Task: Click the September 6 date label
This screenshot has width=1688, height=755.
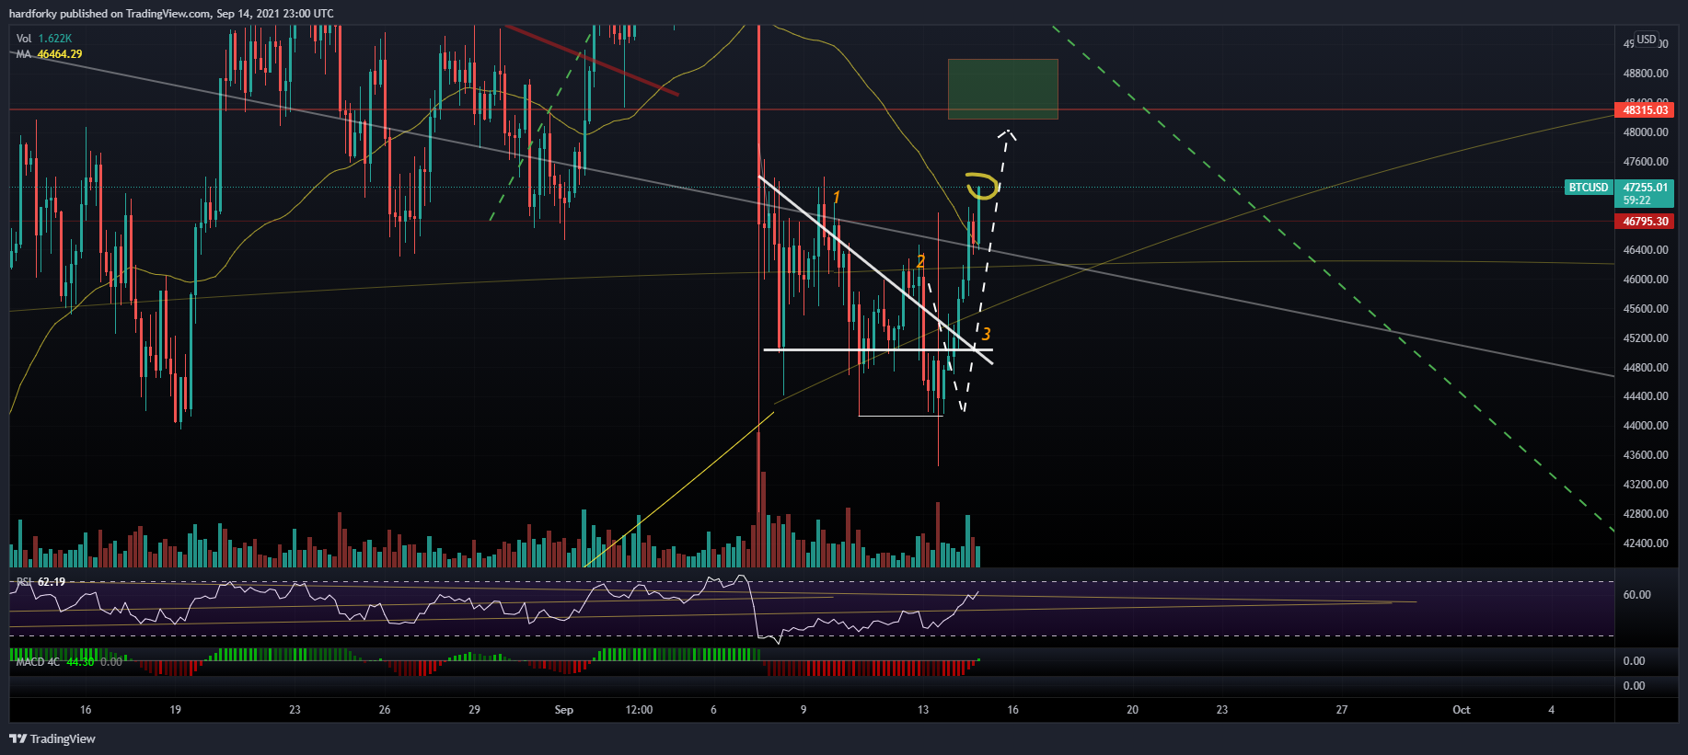Action: point(713,710)
